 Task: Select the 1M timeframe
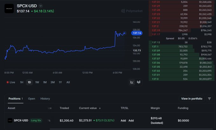pos(45,82)
